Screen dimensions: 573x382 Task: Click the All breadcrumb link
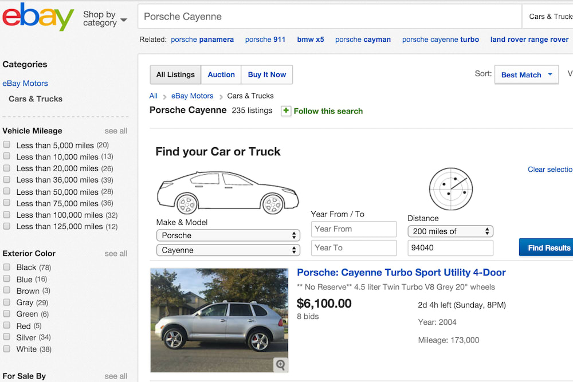pos(153,96)
